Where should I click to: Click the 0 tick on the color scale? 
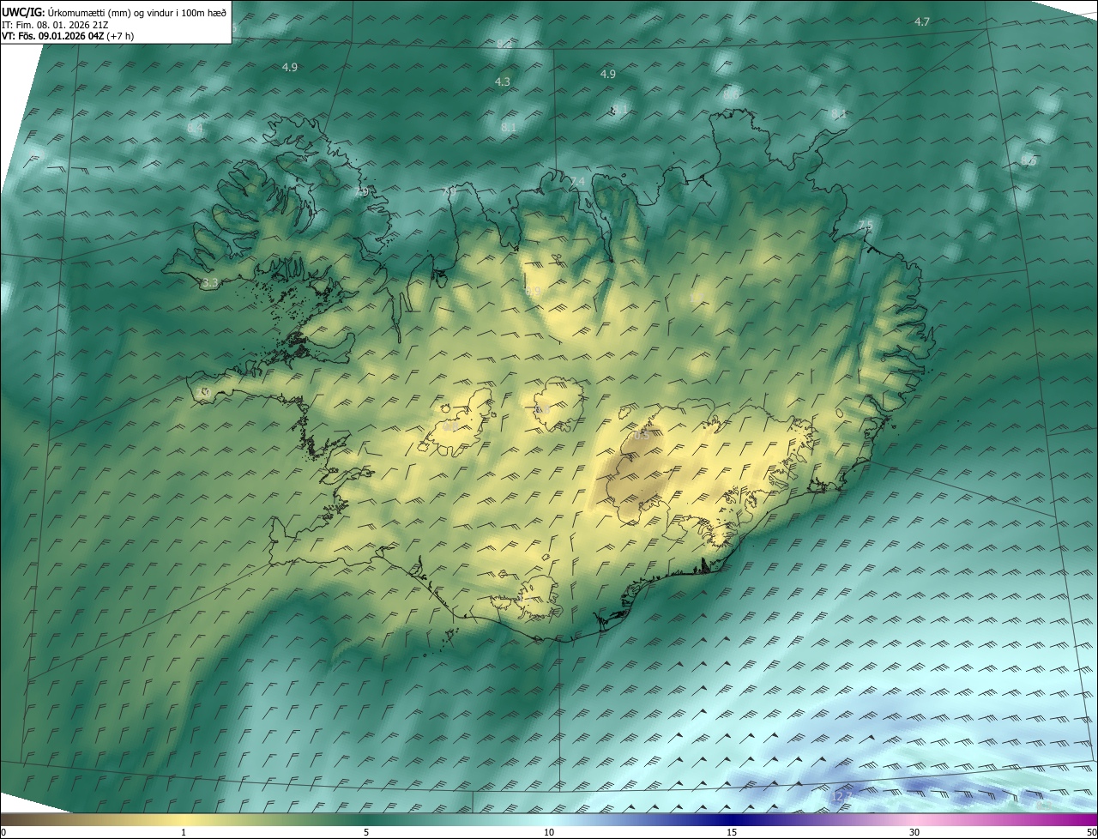pos(3,832)
